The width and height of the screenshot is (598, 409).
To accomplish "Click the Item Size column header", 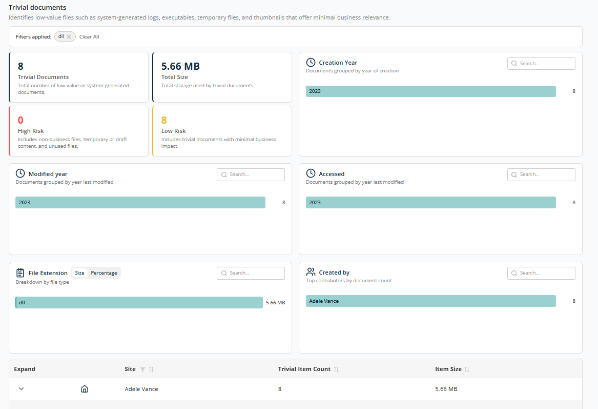I will 448,369.
